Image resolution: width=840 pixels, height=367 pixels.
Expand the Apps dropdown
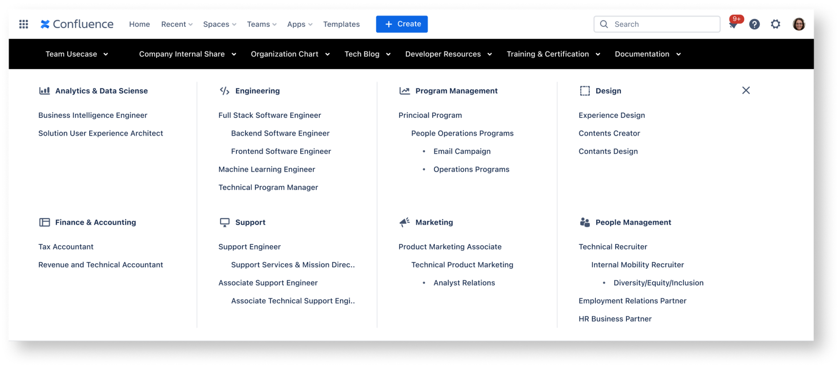[300, 24]
